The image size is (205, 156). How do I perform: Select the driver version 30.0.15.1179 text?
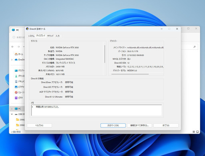tap(133, 51)
